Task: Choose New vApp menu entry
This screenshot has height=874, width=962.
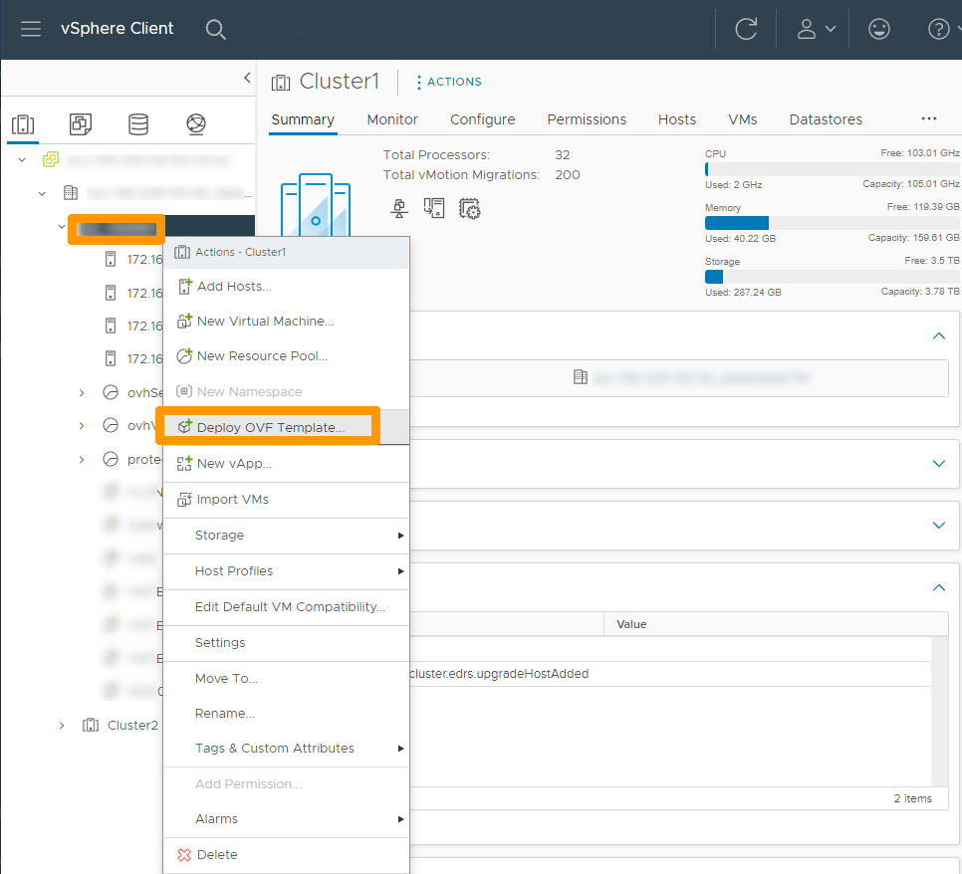Action: coord(287,464)
